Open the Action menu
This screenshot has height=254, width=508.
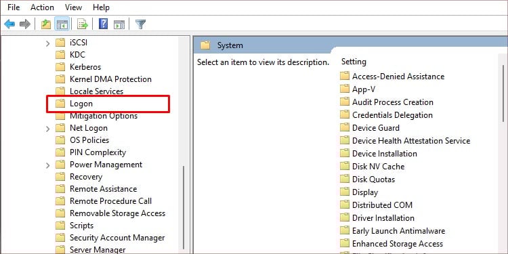point(42,7)
